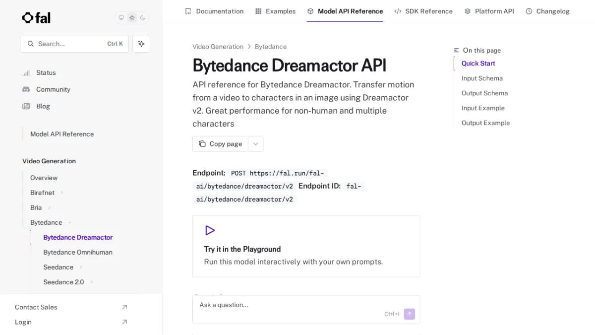Click the On this page list icon

pos(457,50)
